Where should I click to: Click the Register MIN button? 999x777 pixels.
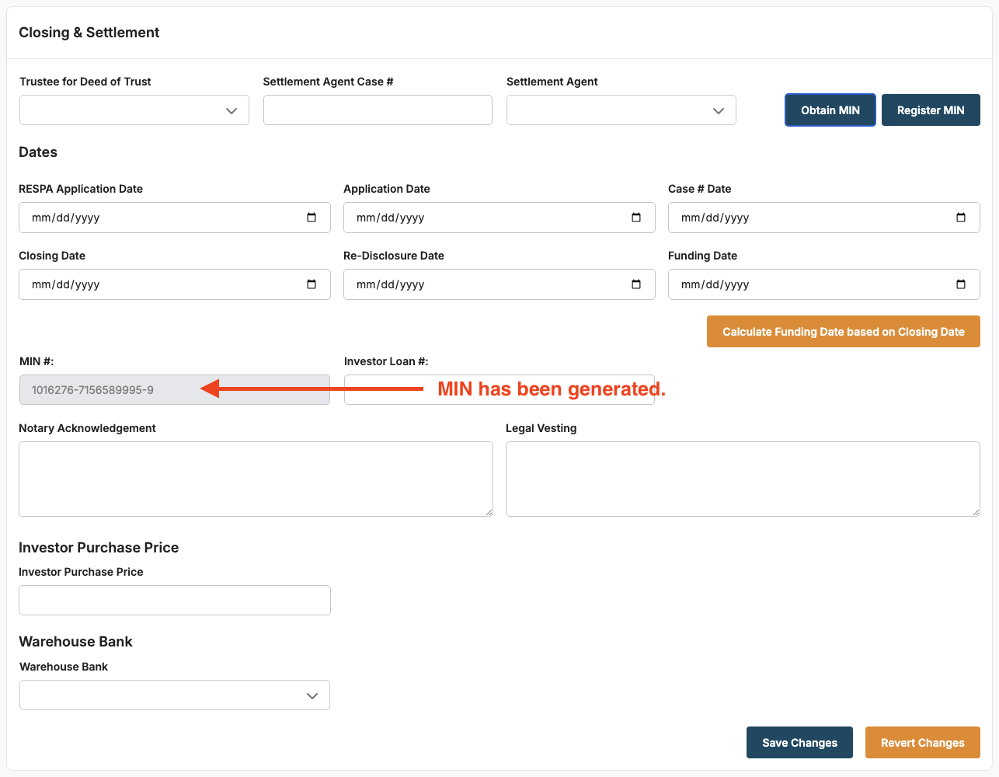[930, 110]
